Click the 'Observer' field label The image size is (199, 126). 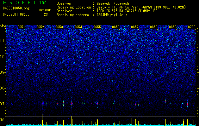pyautogui.click(x=64, y=3)
